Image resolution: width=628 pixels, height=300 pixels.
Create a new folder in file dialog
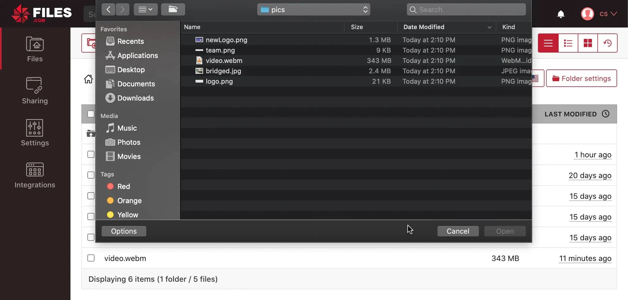(173, 9)
